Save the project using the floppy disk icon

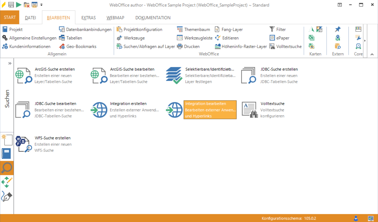click(11, 5)
